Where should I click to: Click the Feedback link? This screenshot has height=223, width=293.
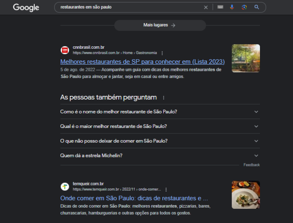click(252, 165)
